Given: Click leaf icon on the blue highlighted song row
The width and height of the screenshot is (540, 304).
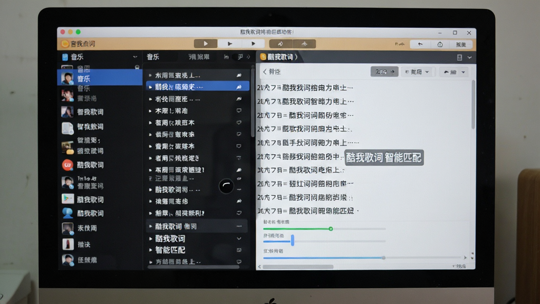Looking at the screenshot, I should (239, 87).
